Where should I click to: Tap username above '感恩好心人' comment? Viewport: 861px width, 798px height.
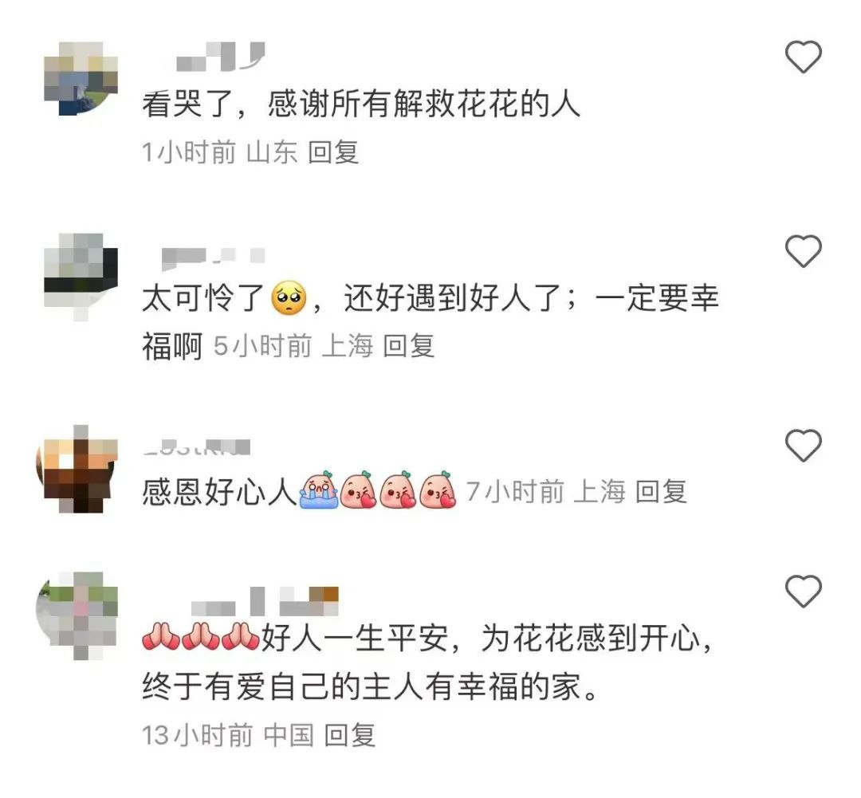(197, 447)
